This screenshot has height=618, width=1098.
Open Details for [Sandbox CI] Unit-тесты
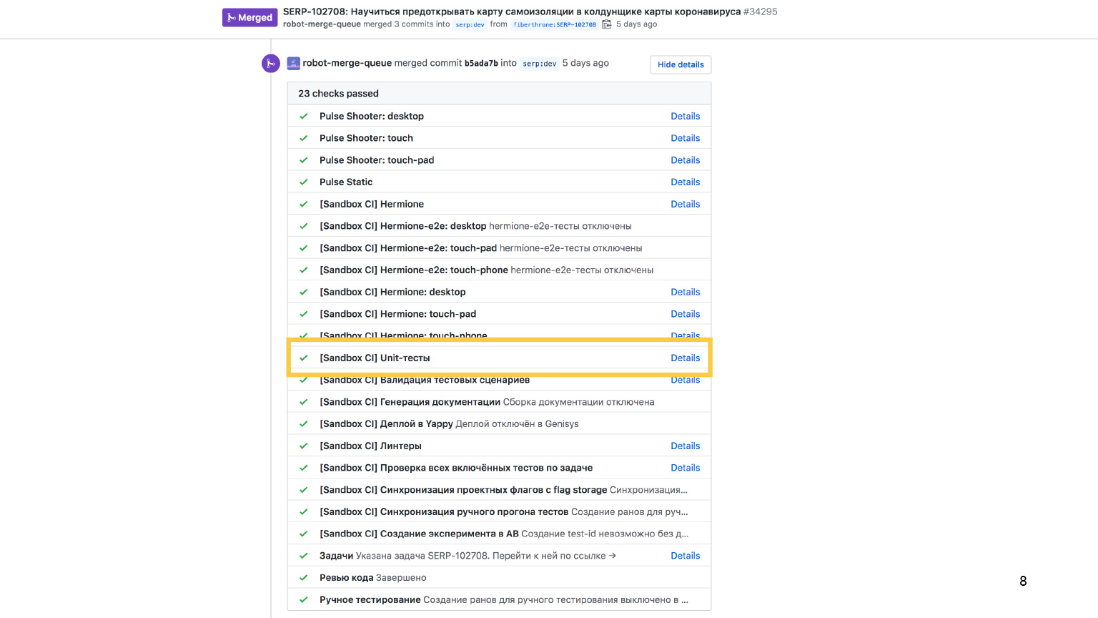685,358
